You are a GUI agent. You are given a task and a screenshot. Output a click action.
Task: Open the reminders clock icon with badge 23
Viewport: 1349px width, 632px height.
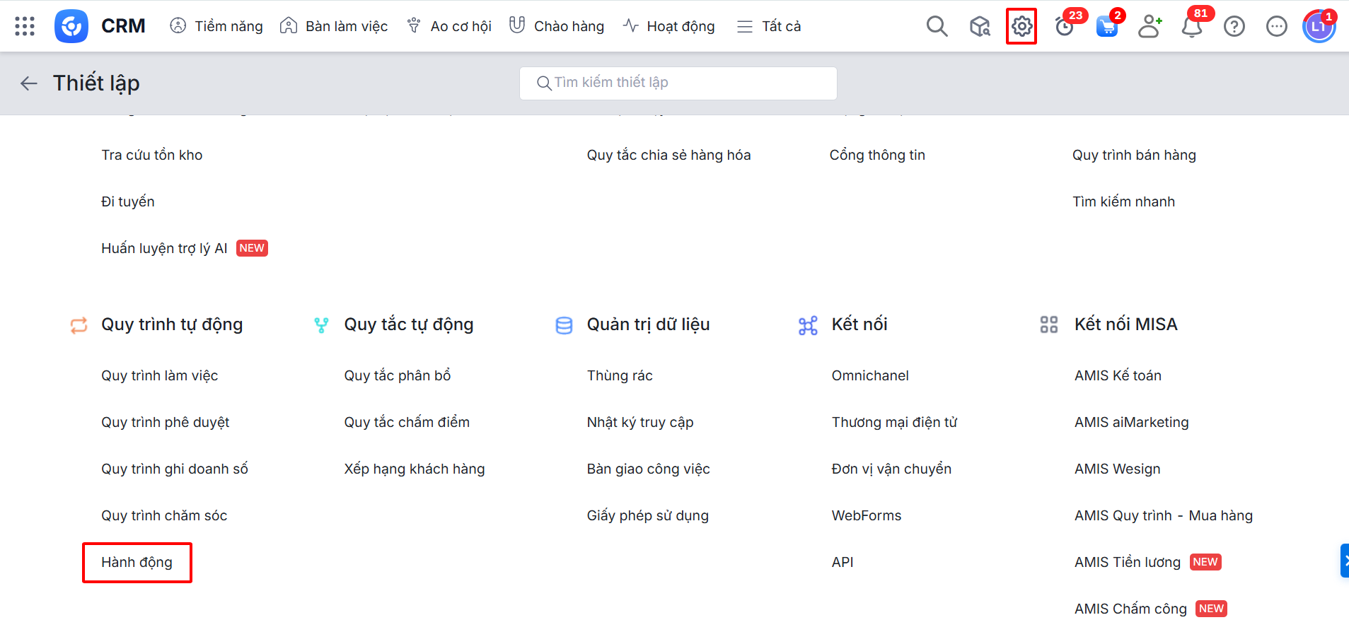(1064, 27)
